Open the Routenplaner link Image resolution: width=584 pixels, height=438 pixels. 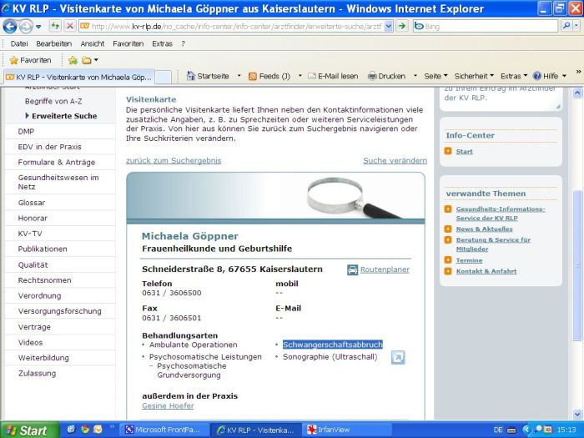coord(385,269)
